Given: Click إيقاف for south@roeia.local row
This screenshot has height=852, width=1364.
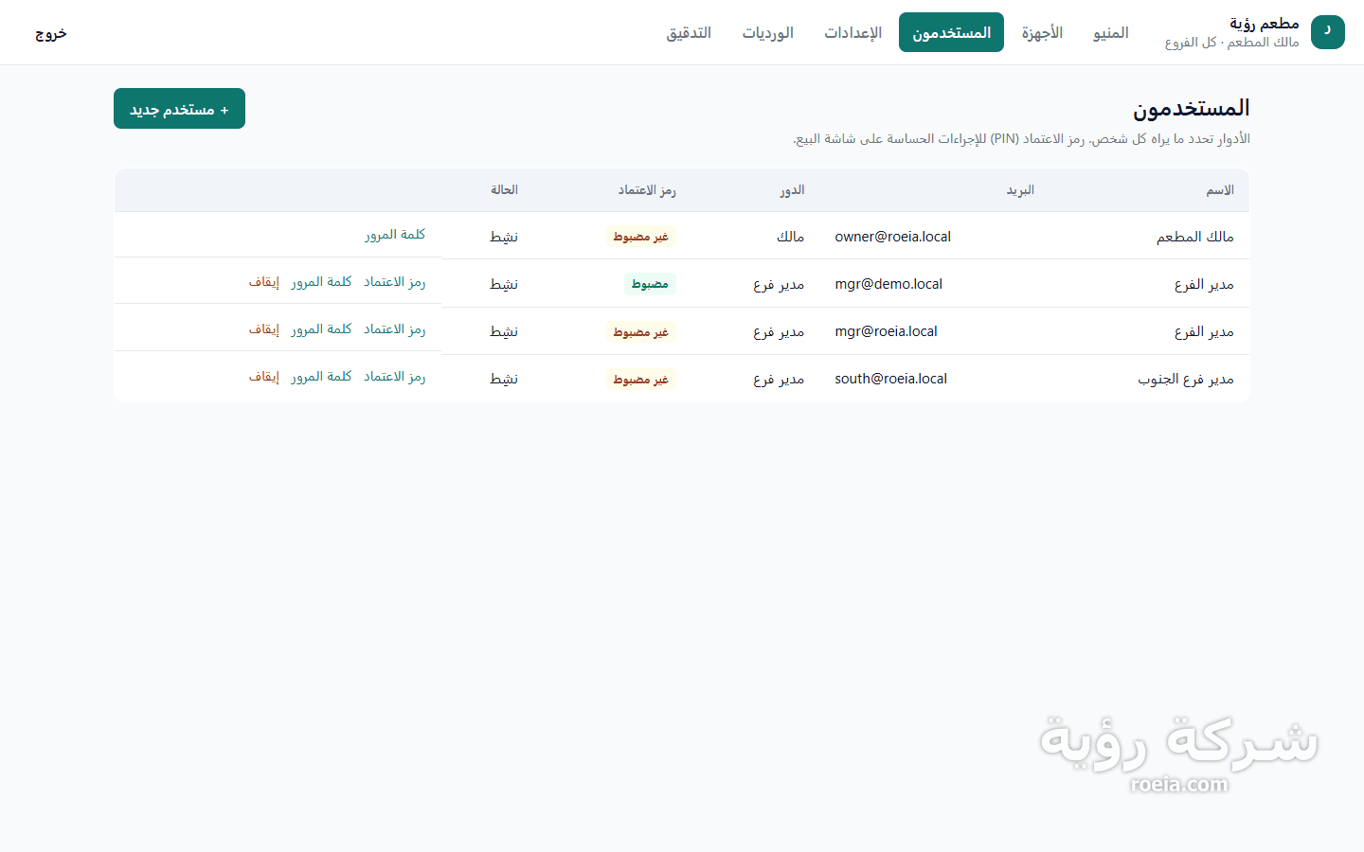Looking at the screenshot, I should (264, 376).
